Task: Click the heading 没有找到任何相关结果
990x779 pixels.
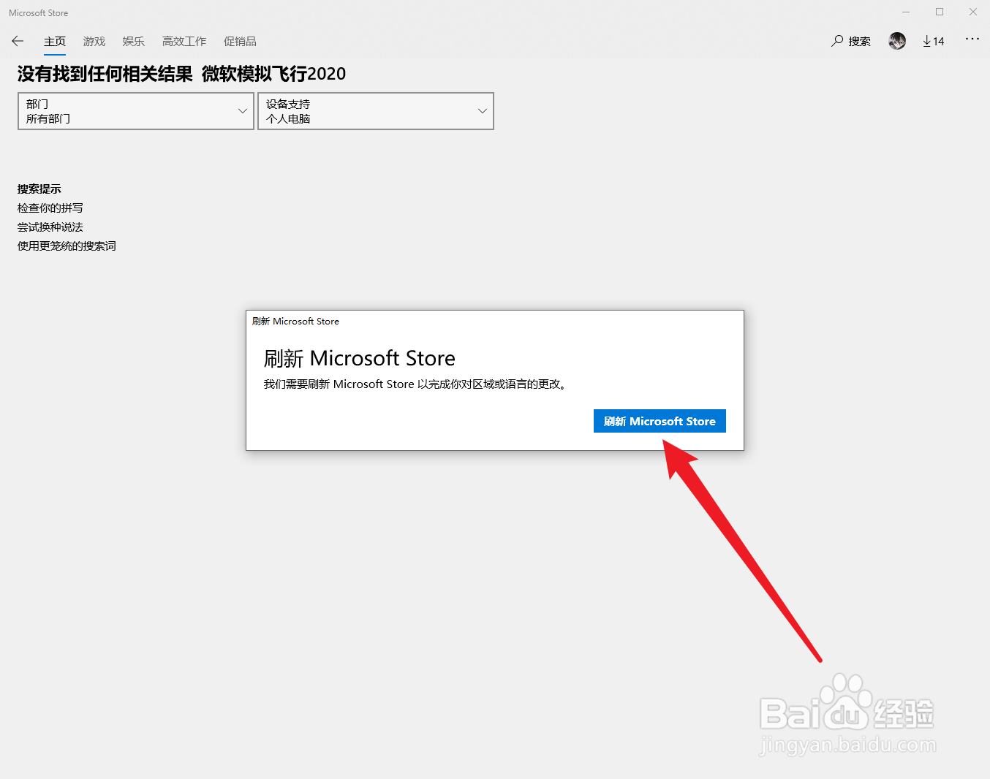Action: click(x=105, y=74)
